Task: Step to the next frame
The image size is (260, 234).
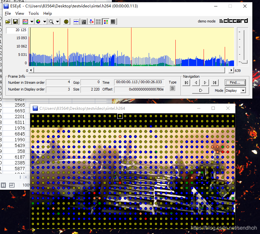Action: tap(205, 82)
